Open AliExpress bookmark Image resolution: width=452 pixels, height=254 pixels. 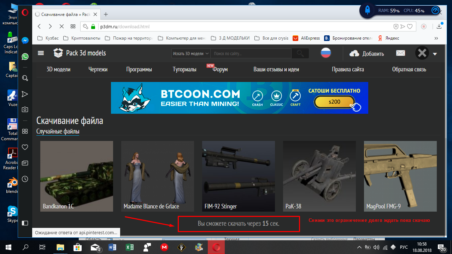[x=306, y=38]
